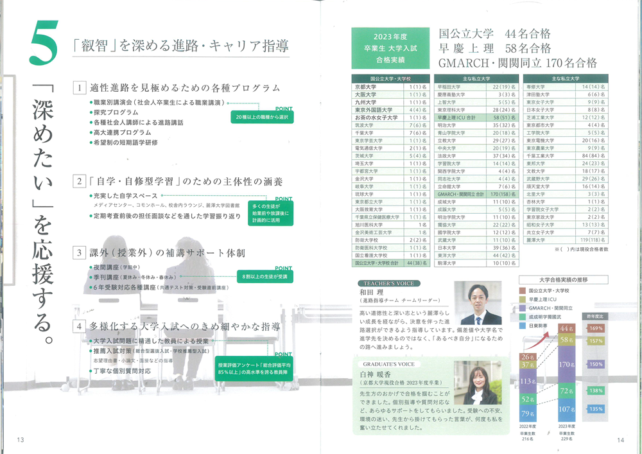The image size is (642, 454).
Task: Click the 昨年度比 column header
Action: click(594, 316)
